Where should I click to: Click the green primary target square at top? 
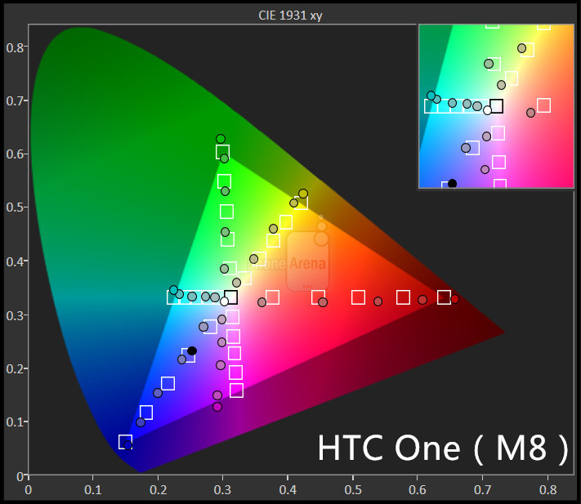pos(222,152)
